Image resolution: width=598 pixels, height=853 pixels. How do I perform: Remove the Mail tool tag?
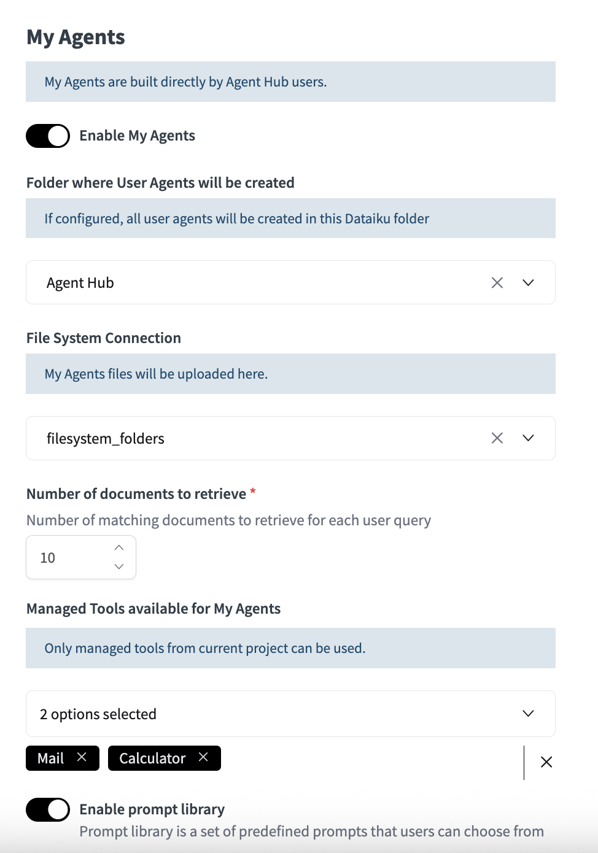(x=82, y=757)
